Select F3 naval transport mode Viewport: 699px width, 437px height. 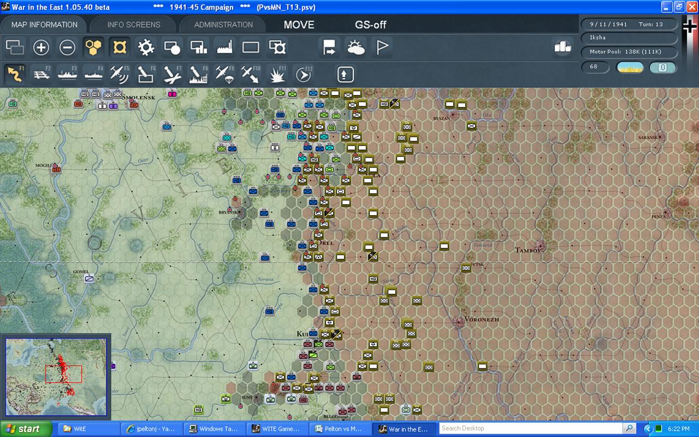click(x=67, y=74)
